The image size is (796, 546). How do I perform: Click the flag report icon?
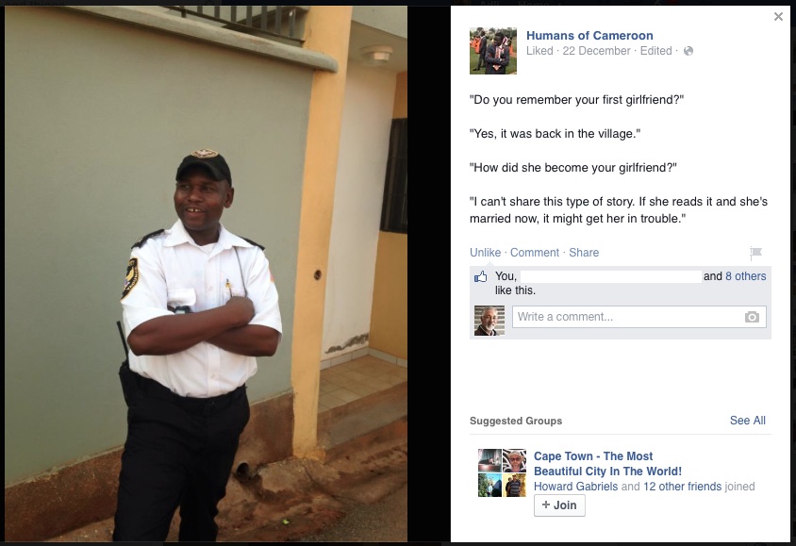coord(755,252)
